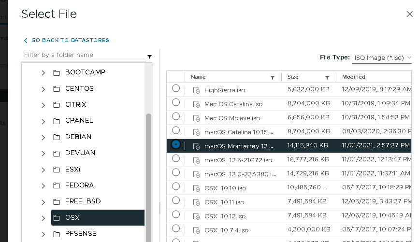Click the OSX_10.7.4.iso file icon

196,230
